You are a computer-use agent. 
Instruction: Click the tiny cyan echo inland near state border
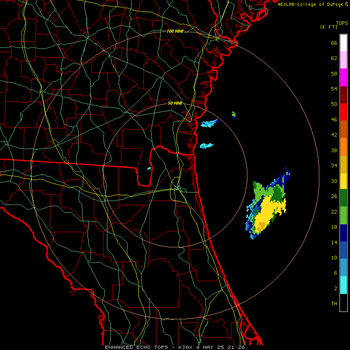[x=149, y=168]
